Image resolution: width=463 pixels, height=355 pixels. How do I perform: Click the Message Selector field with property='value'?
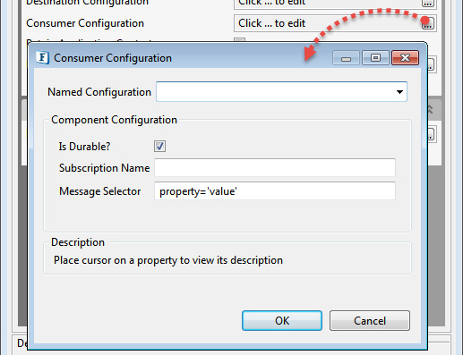coord(275,191)
